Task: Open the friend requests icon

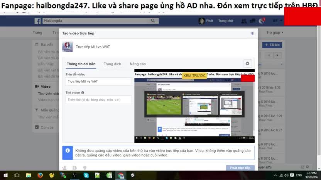Action: tap(243, 21)
